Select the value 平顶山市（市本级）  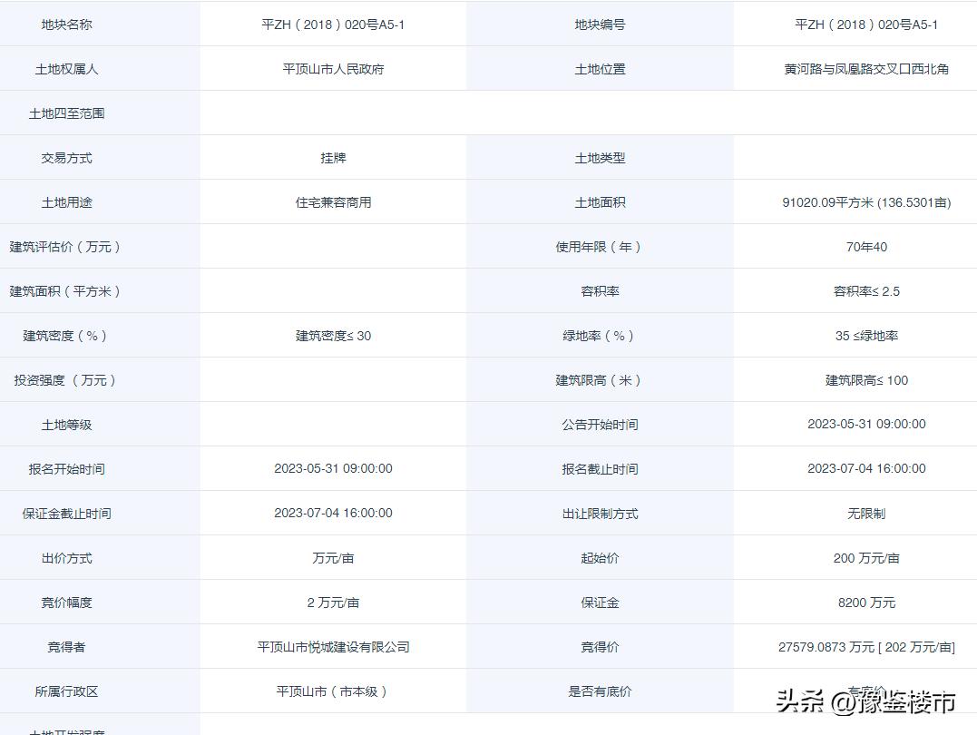[333, 692]
